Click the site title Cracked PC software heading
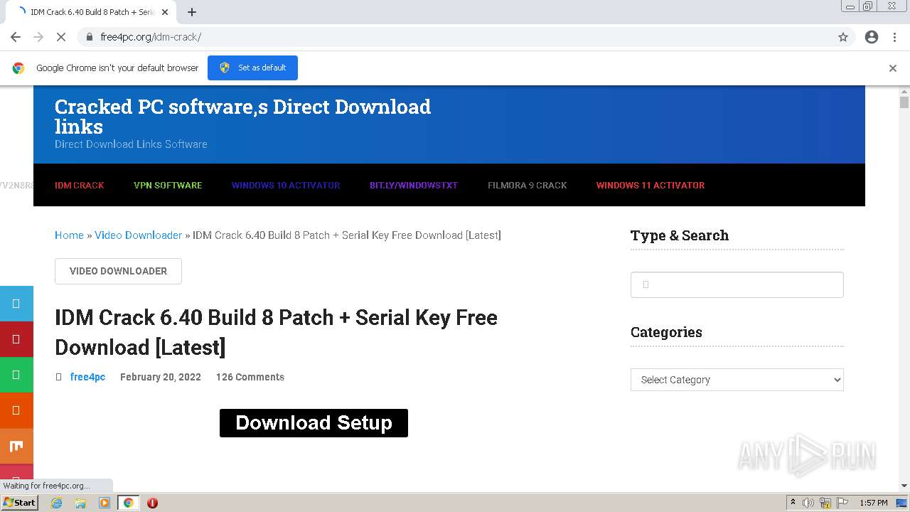 [242, 117]
